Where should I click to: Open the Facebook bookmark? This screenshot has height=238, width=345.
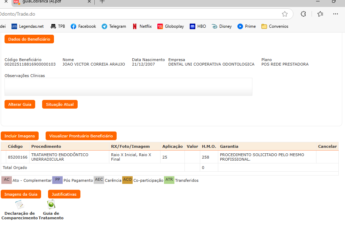(x=83, y=26)
